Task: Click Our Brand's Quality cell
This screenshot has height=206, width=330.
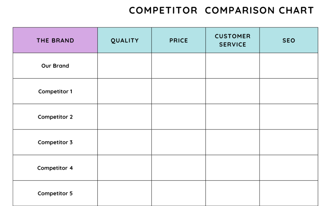Action: [x=125, y=66]
